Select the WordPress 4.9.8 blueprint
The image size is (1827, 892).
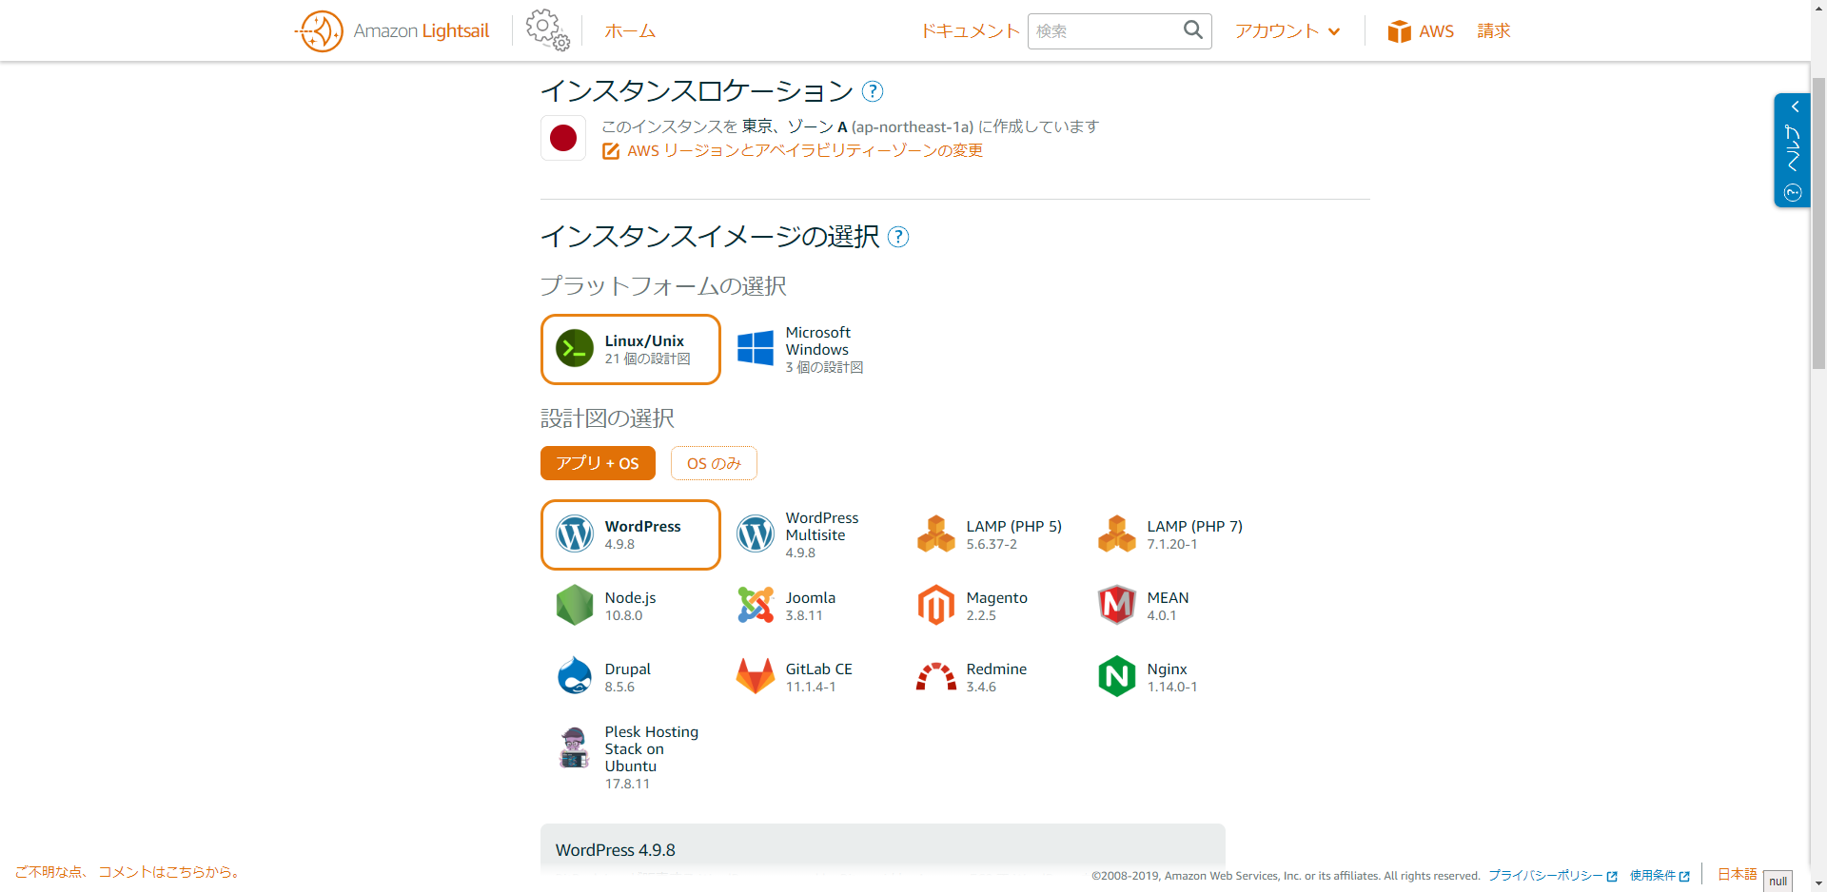pyautogui.click(x=631, y=534)
